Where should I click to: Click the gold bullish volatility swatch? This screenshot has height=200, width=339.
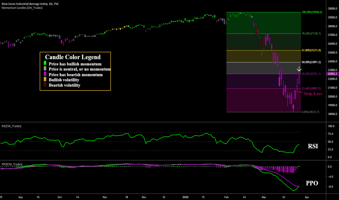coord(45,79)
